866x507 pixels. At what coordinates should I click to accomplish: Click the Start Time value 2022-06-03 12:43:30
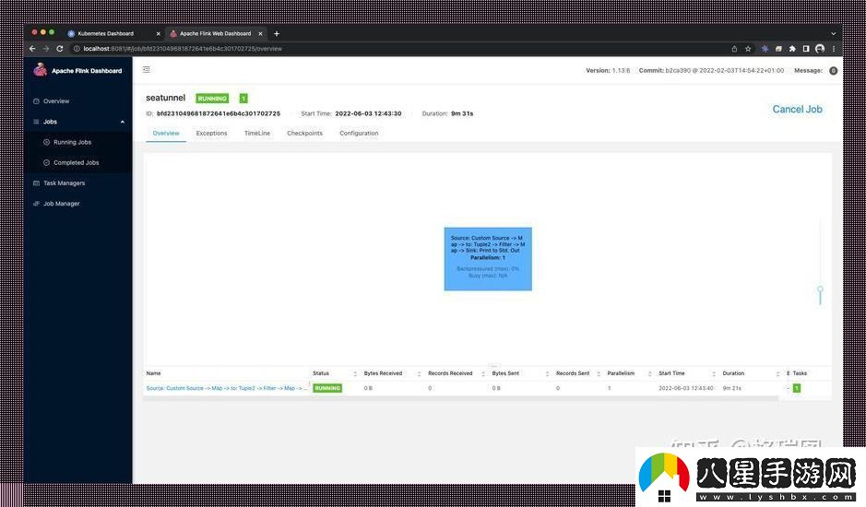click(368, 113)
